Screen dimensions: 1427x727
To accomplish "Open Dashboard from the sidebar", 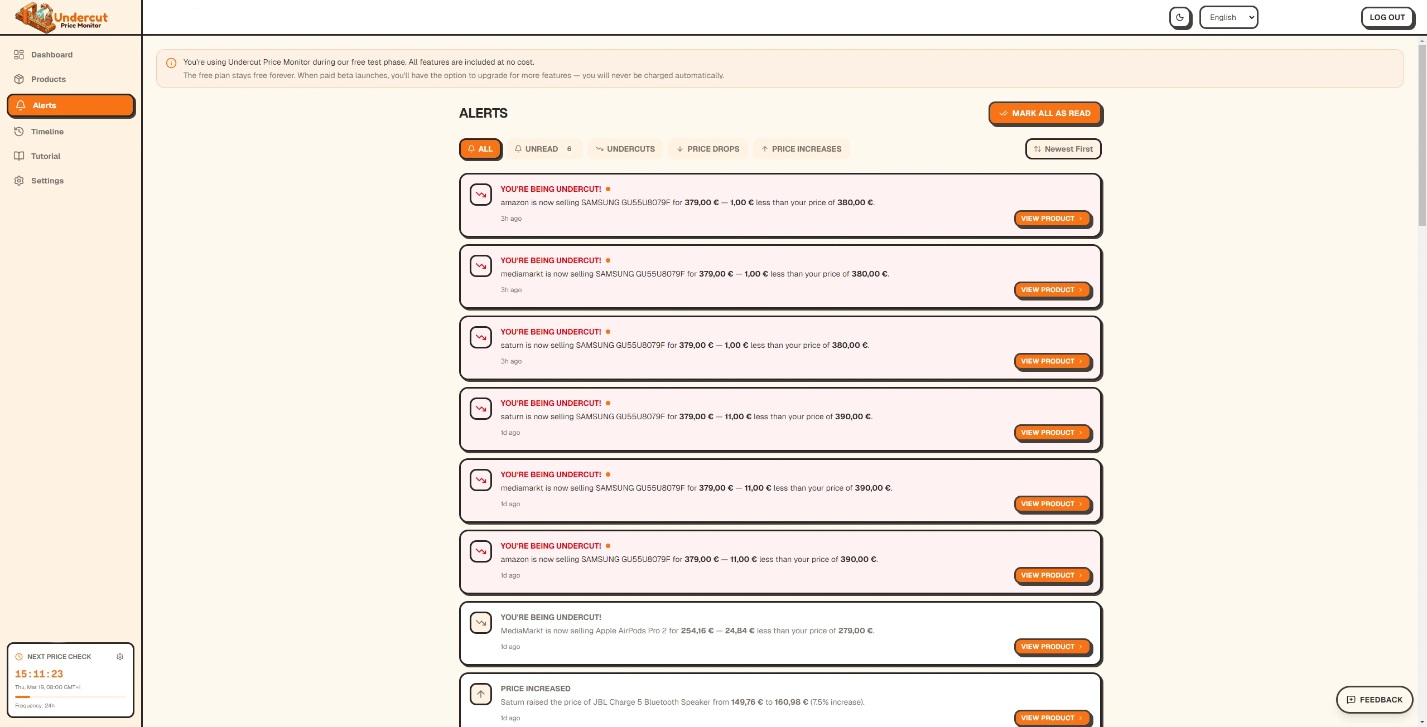I will 51,55.
